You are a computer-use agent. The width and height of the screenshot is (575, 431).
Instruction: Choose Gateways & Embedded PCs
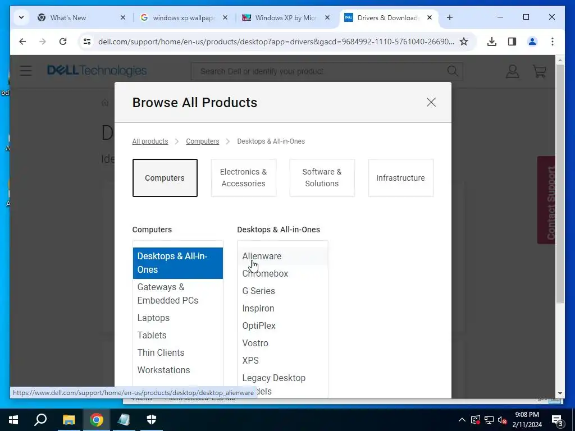point(178,294)
